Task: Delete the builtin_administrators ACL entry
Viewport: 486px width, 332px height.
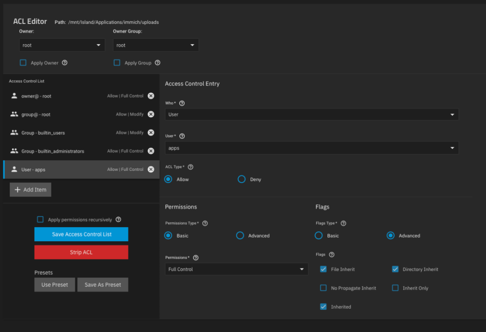Action: (151, 151)
